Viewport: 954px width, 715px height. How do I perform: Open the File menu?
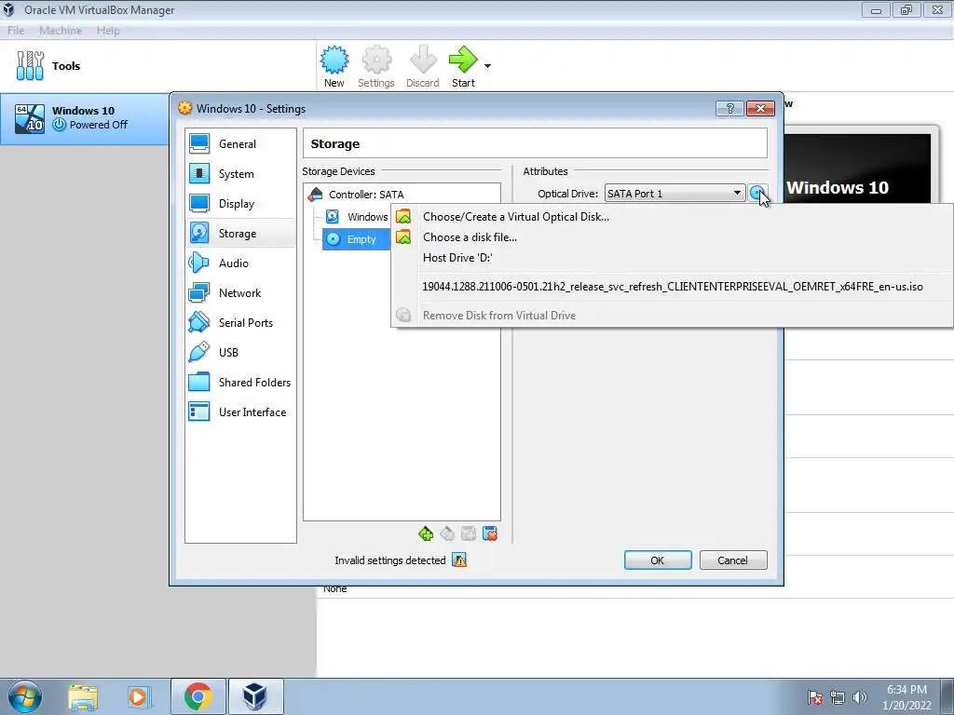click(x=16, y=31)
